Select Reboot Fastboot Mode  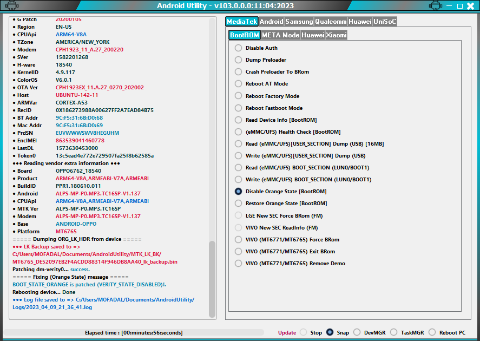(x=238, y=108)
